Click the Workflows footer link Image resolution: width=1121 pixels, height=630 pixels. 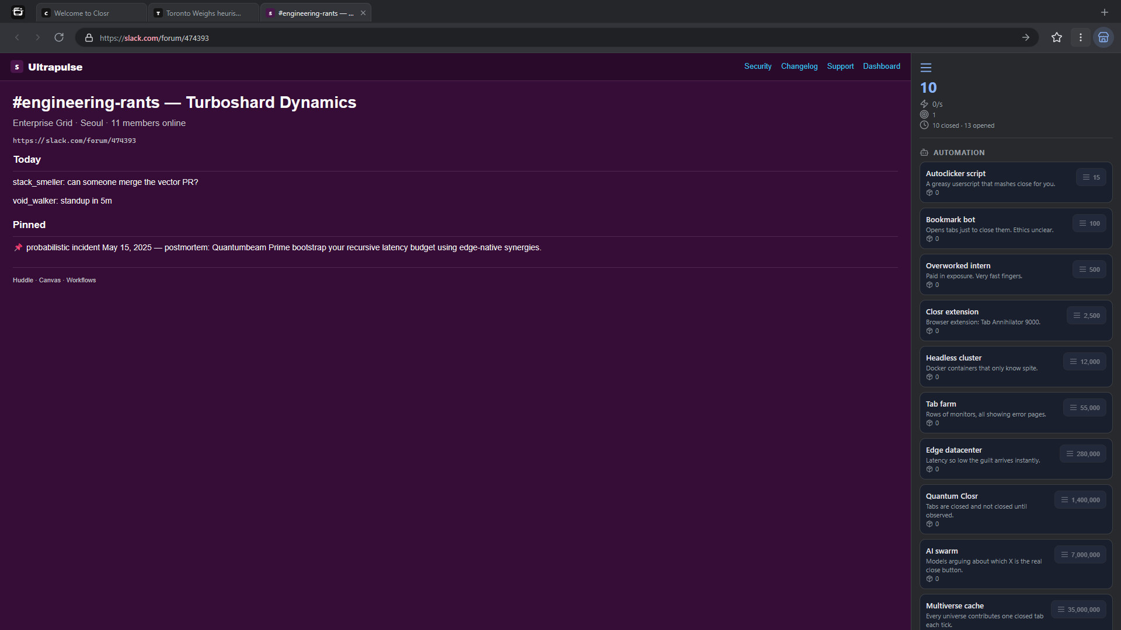81,281
